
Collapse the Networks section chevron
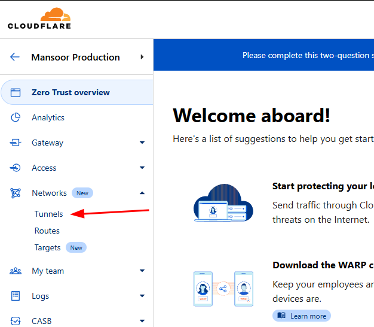(142, 193)
